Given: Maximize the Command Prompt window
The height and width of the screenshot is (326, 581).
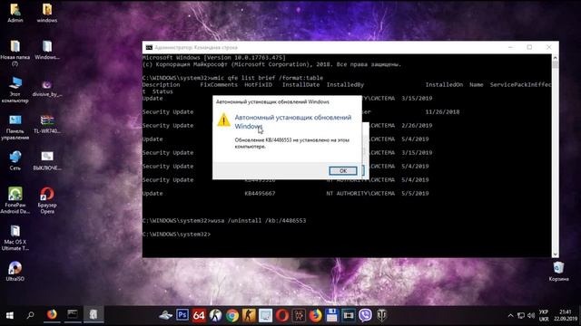Looking at the screenshot, I should point(529,47).
